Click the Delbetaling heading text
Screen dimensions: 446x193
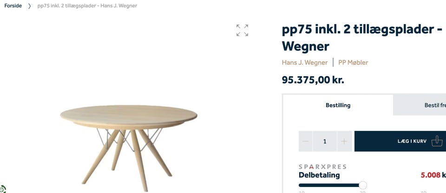point(319,175)
